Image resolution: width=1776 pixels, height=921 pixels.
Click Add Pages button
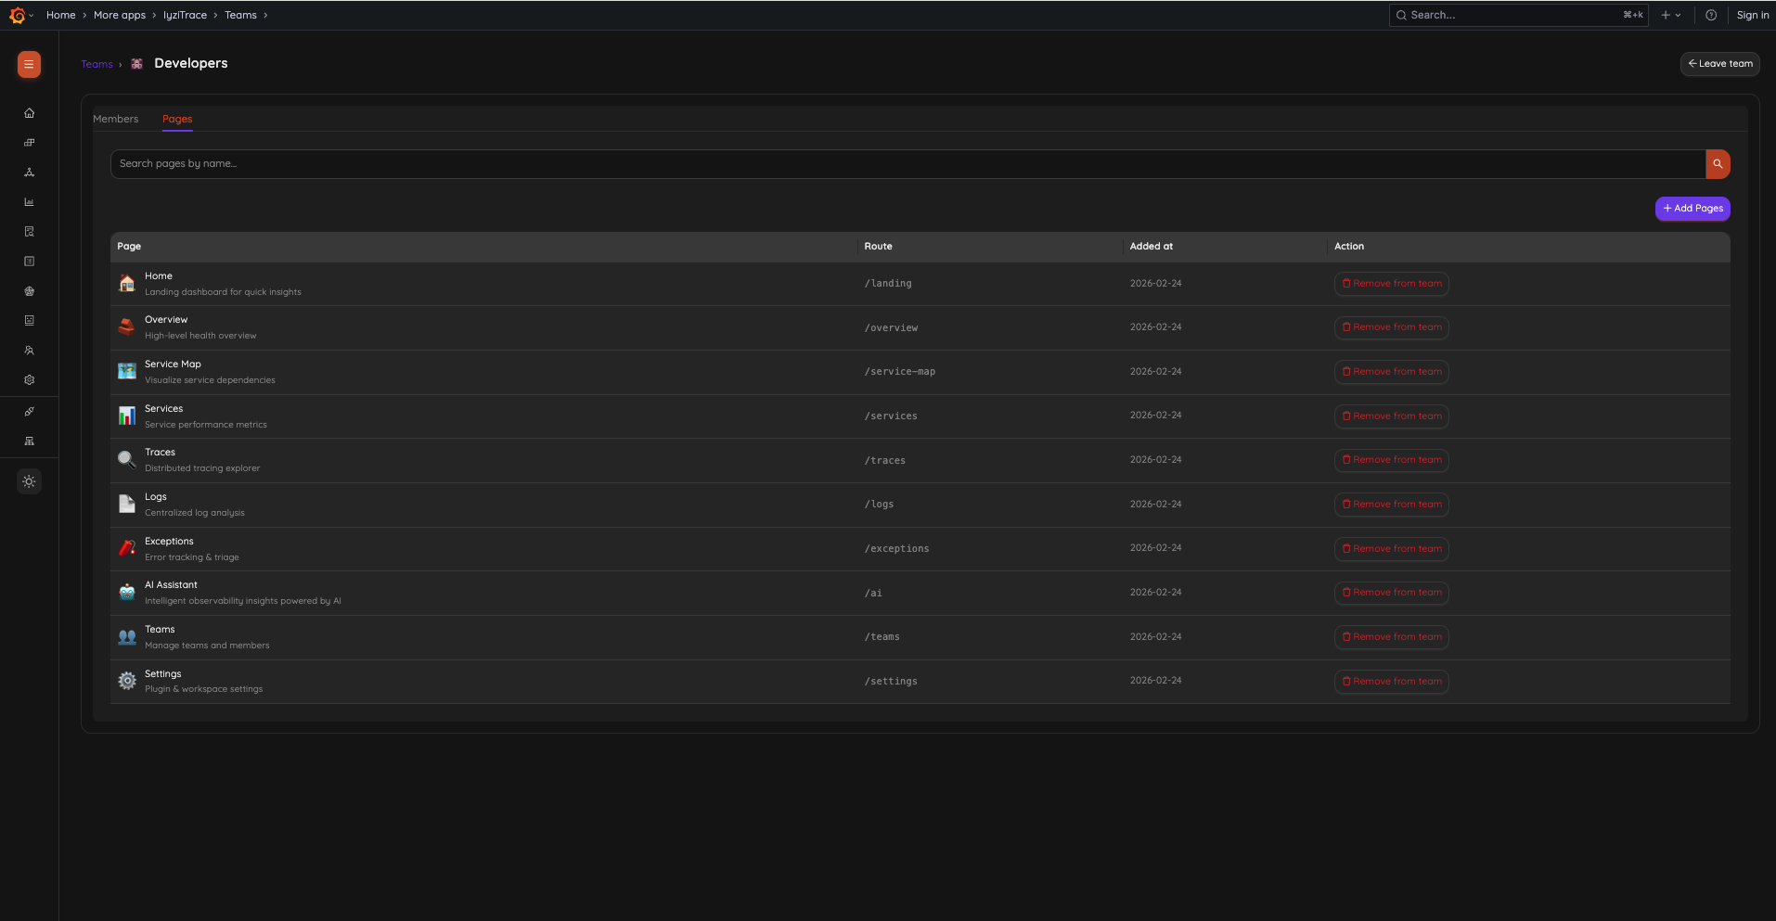(1692, 209)
